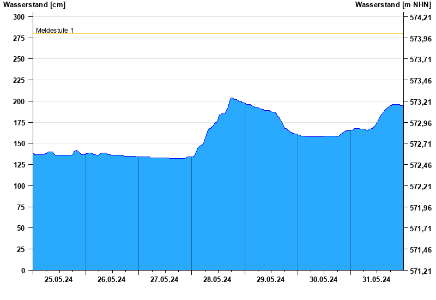Screen dimensions: 436x300
Task: Select the 27.05.24 date label
Action: 164,279
